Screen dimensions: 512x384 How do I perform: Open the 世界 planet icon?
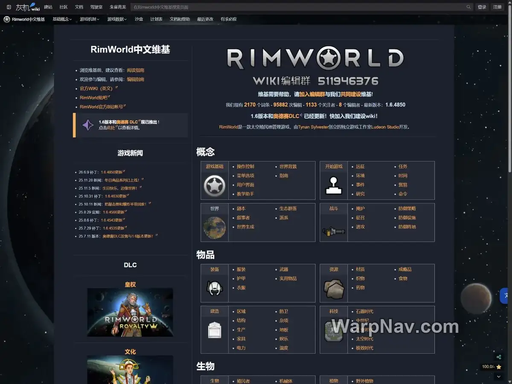tap(215, 227)
